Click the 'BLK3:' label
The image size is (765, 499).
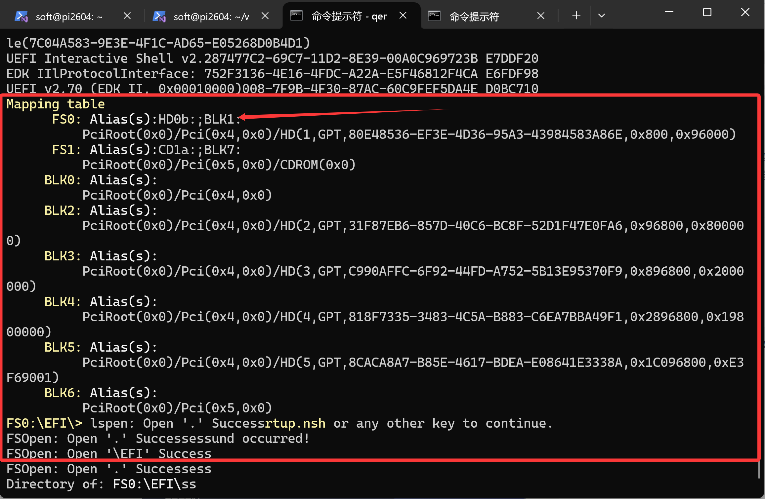click(63, 256)
